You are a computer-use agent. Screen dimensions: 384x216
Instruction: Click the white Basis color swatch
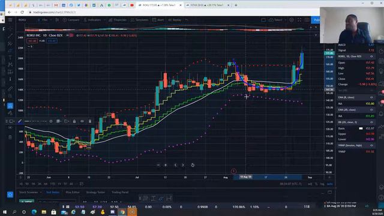tap(361, 128)
